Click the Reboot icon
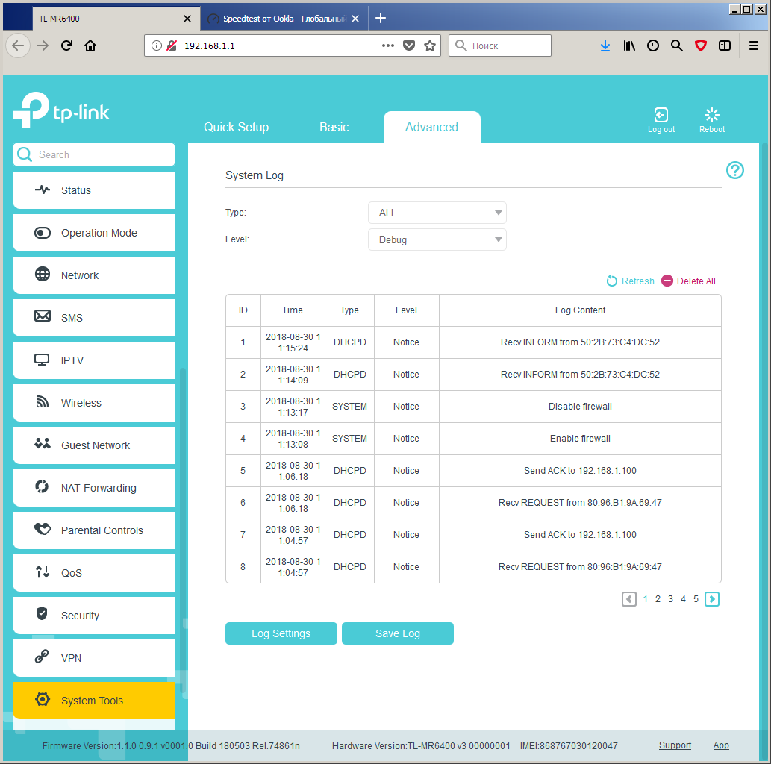The height and width of the screenshot is (764, 771). (711, 115)
